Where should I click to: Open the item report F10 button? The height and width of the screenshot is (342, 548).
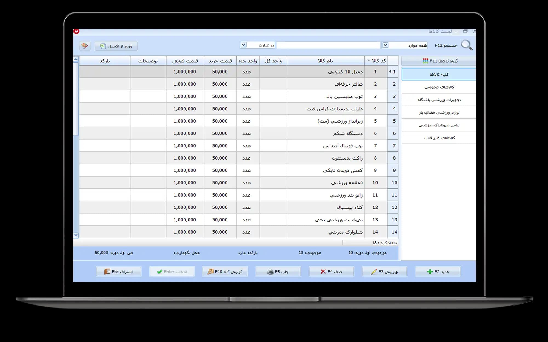click(225, 272)
